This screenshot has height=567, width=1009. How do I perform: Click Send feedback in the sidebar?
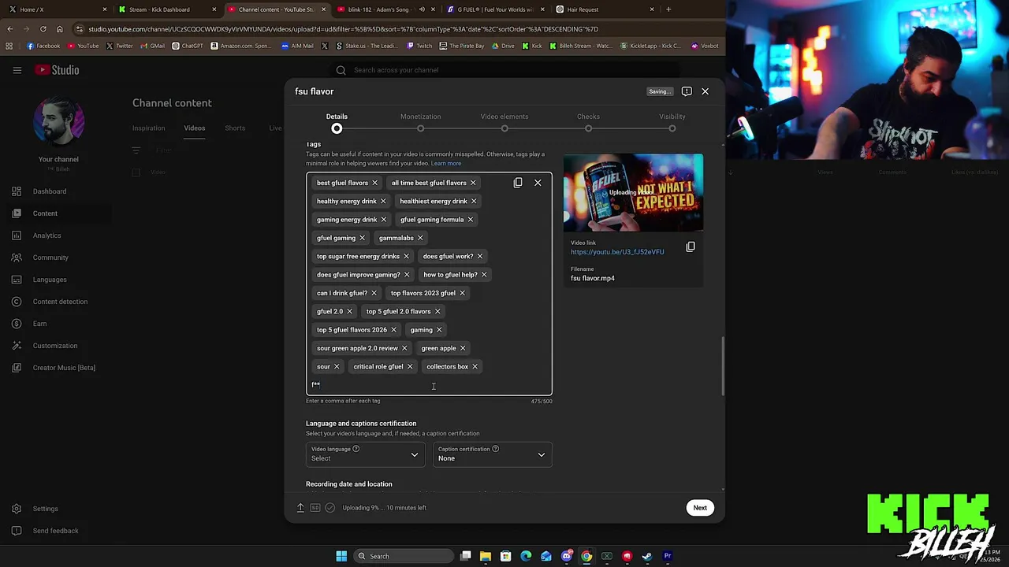click(55, 531)
